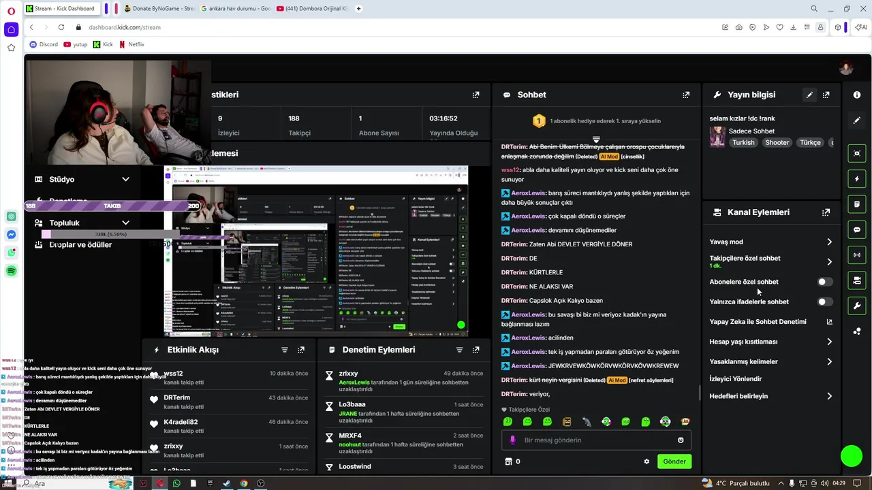Select the Stream - Kick Dashboard tab
This screenshot has height=490, width=872.
(62, 9)
